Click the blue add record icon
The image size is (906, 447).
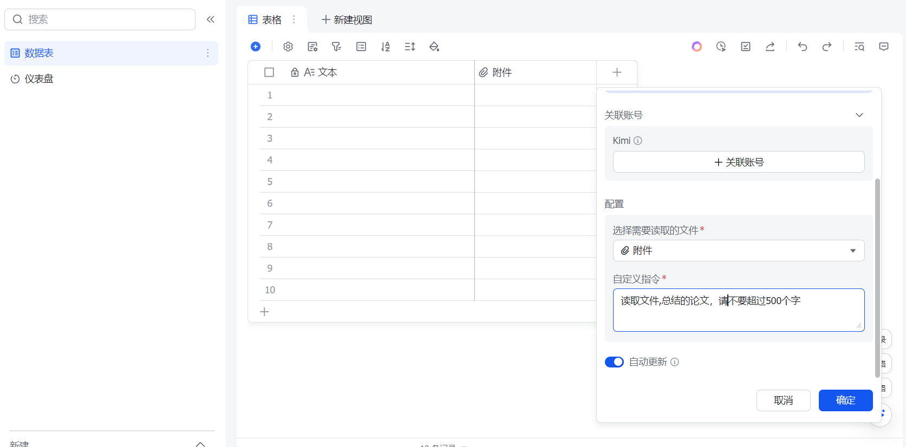pyautogui.click(x=256, y=47)
